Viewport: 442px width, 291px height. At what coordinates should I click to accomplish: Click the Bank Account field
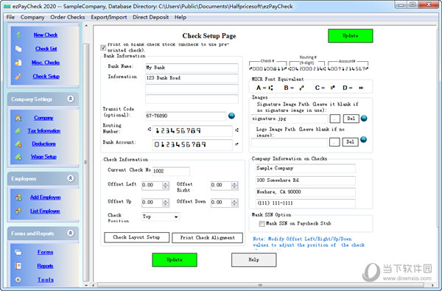192,144
